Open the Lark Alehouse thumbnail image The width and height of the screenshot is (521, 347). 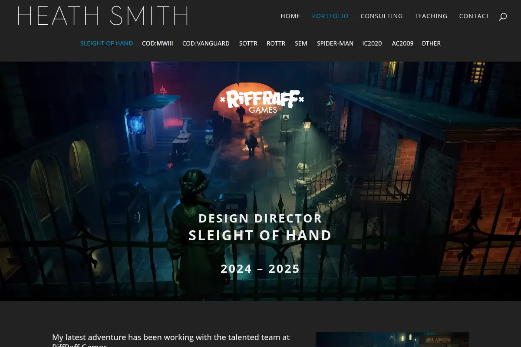[392, 340]
